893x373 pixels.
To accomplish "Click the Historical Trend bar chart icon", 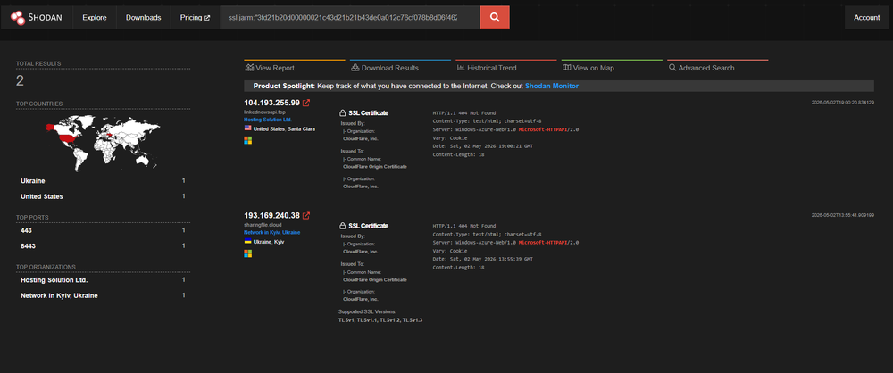I will coord(461,68).
